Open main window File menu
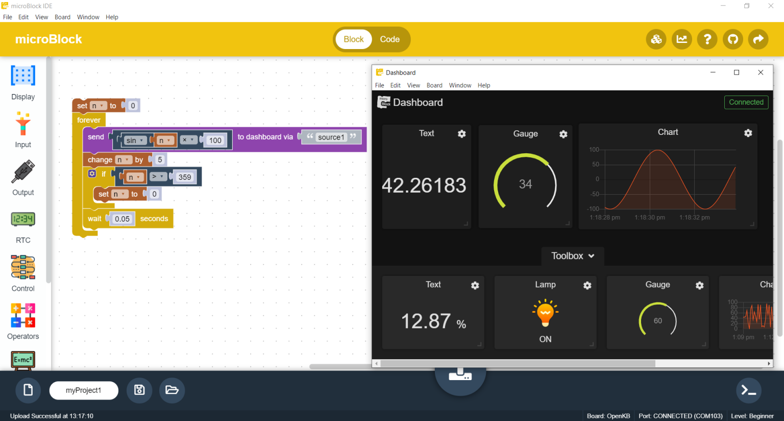This screenshot has width=784, height=421. [8, 17]
